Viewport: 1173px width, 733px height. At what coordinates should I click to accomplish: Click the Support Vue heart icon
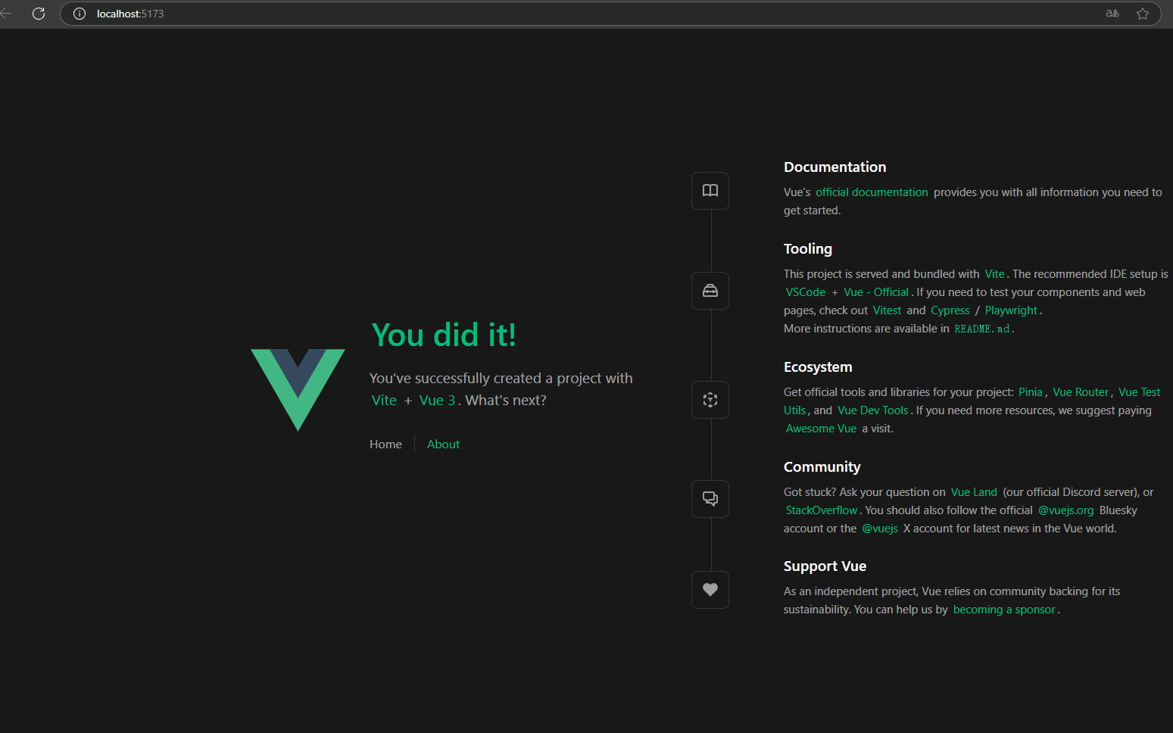click(710, 590)
